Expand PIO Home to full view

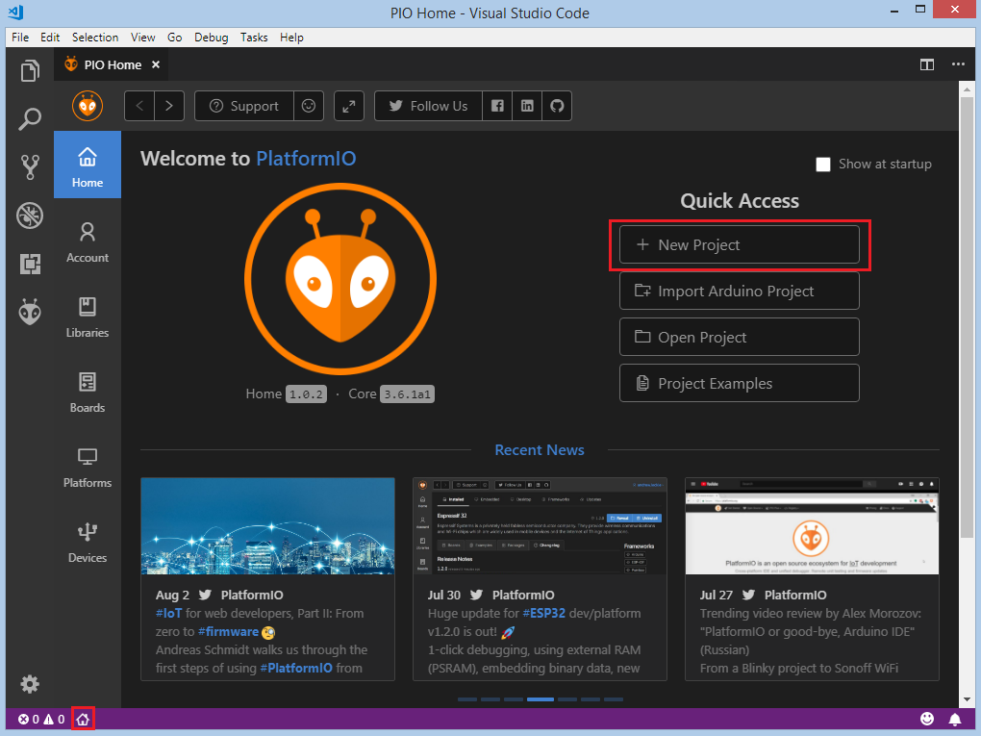coord(349,106)
